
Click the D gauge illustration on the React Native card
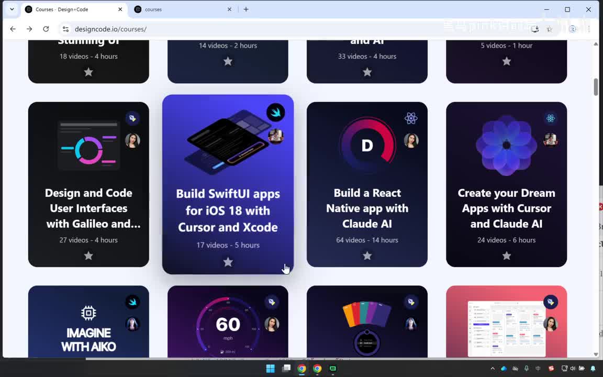tap(367, 145)
